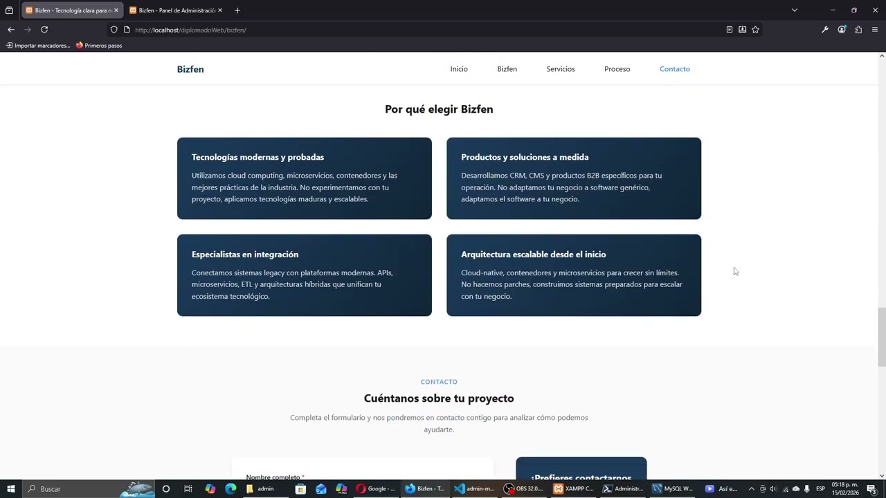Open Cortana circle icon in taskbar
The width and height of the screenshot is (886, 498).
[x=166, y=489]
